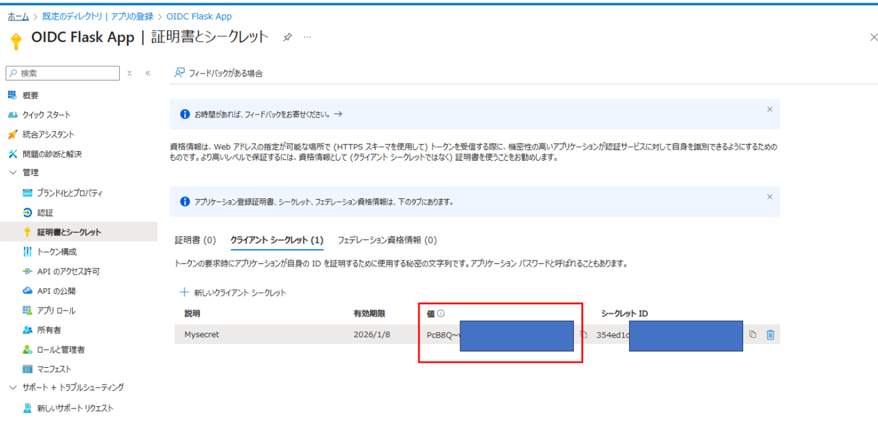Open API のアクセス許可 in the sidebar
The width and height of the screenshot is (878, 423).
[x=68, y=272]
